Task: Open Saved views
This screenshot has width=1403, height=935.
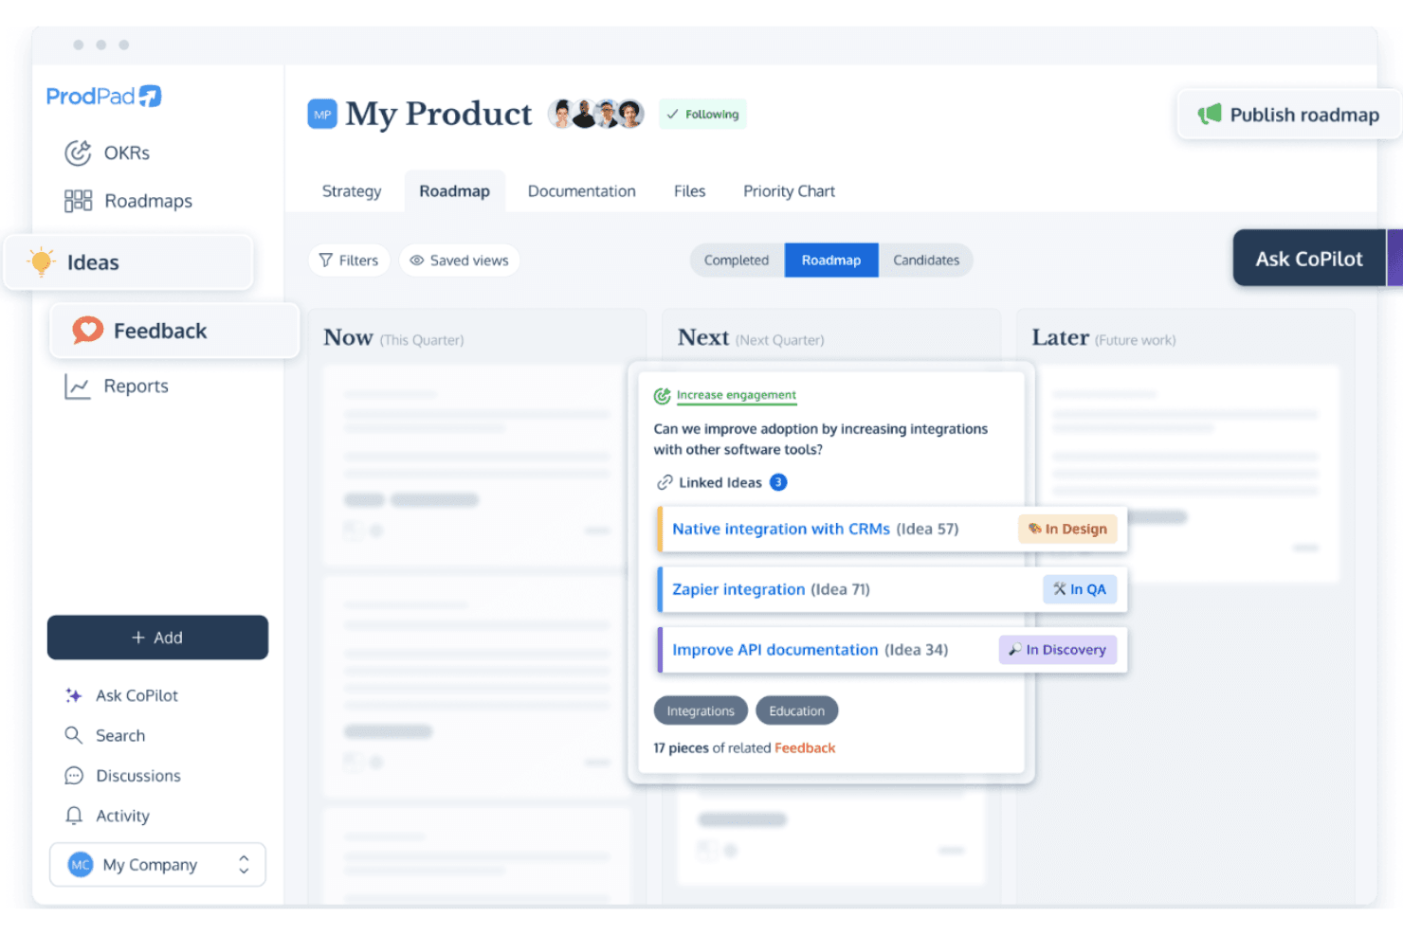Action: pos(459,261)
